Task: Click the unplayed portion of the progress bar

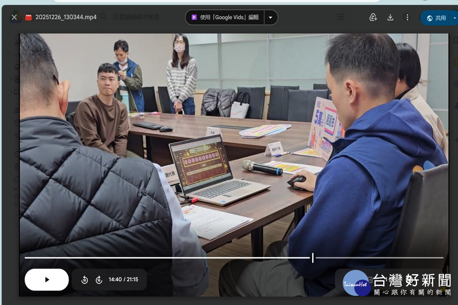Action: (x=378, y=258)
